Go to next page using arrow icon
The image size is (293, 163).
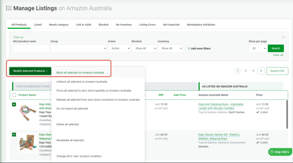click(261, 71)
